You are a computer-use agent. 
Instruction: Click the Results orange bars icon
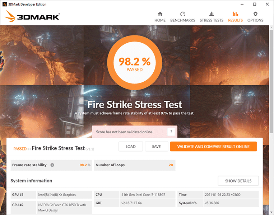pos(235,14)
